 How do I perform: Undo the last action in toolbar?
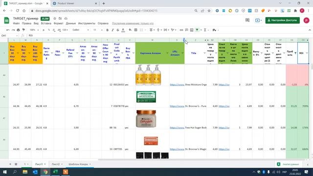[8, 30]
